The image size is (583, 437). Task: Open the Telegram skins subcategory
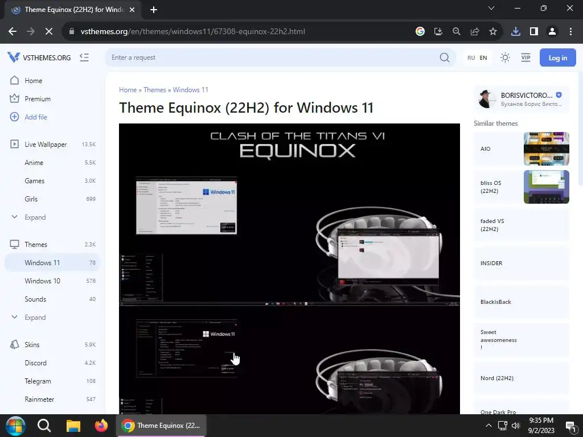52,381
